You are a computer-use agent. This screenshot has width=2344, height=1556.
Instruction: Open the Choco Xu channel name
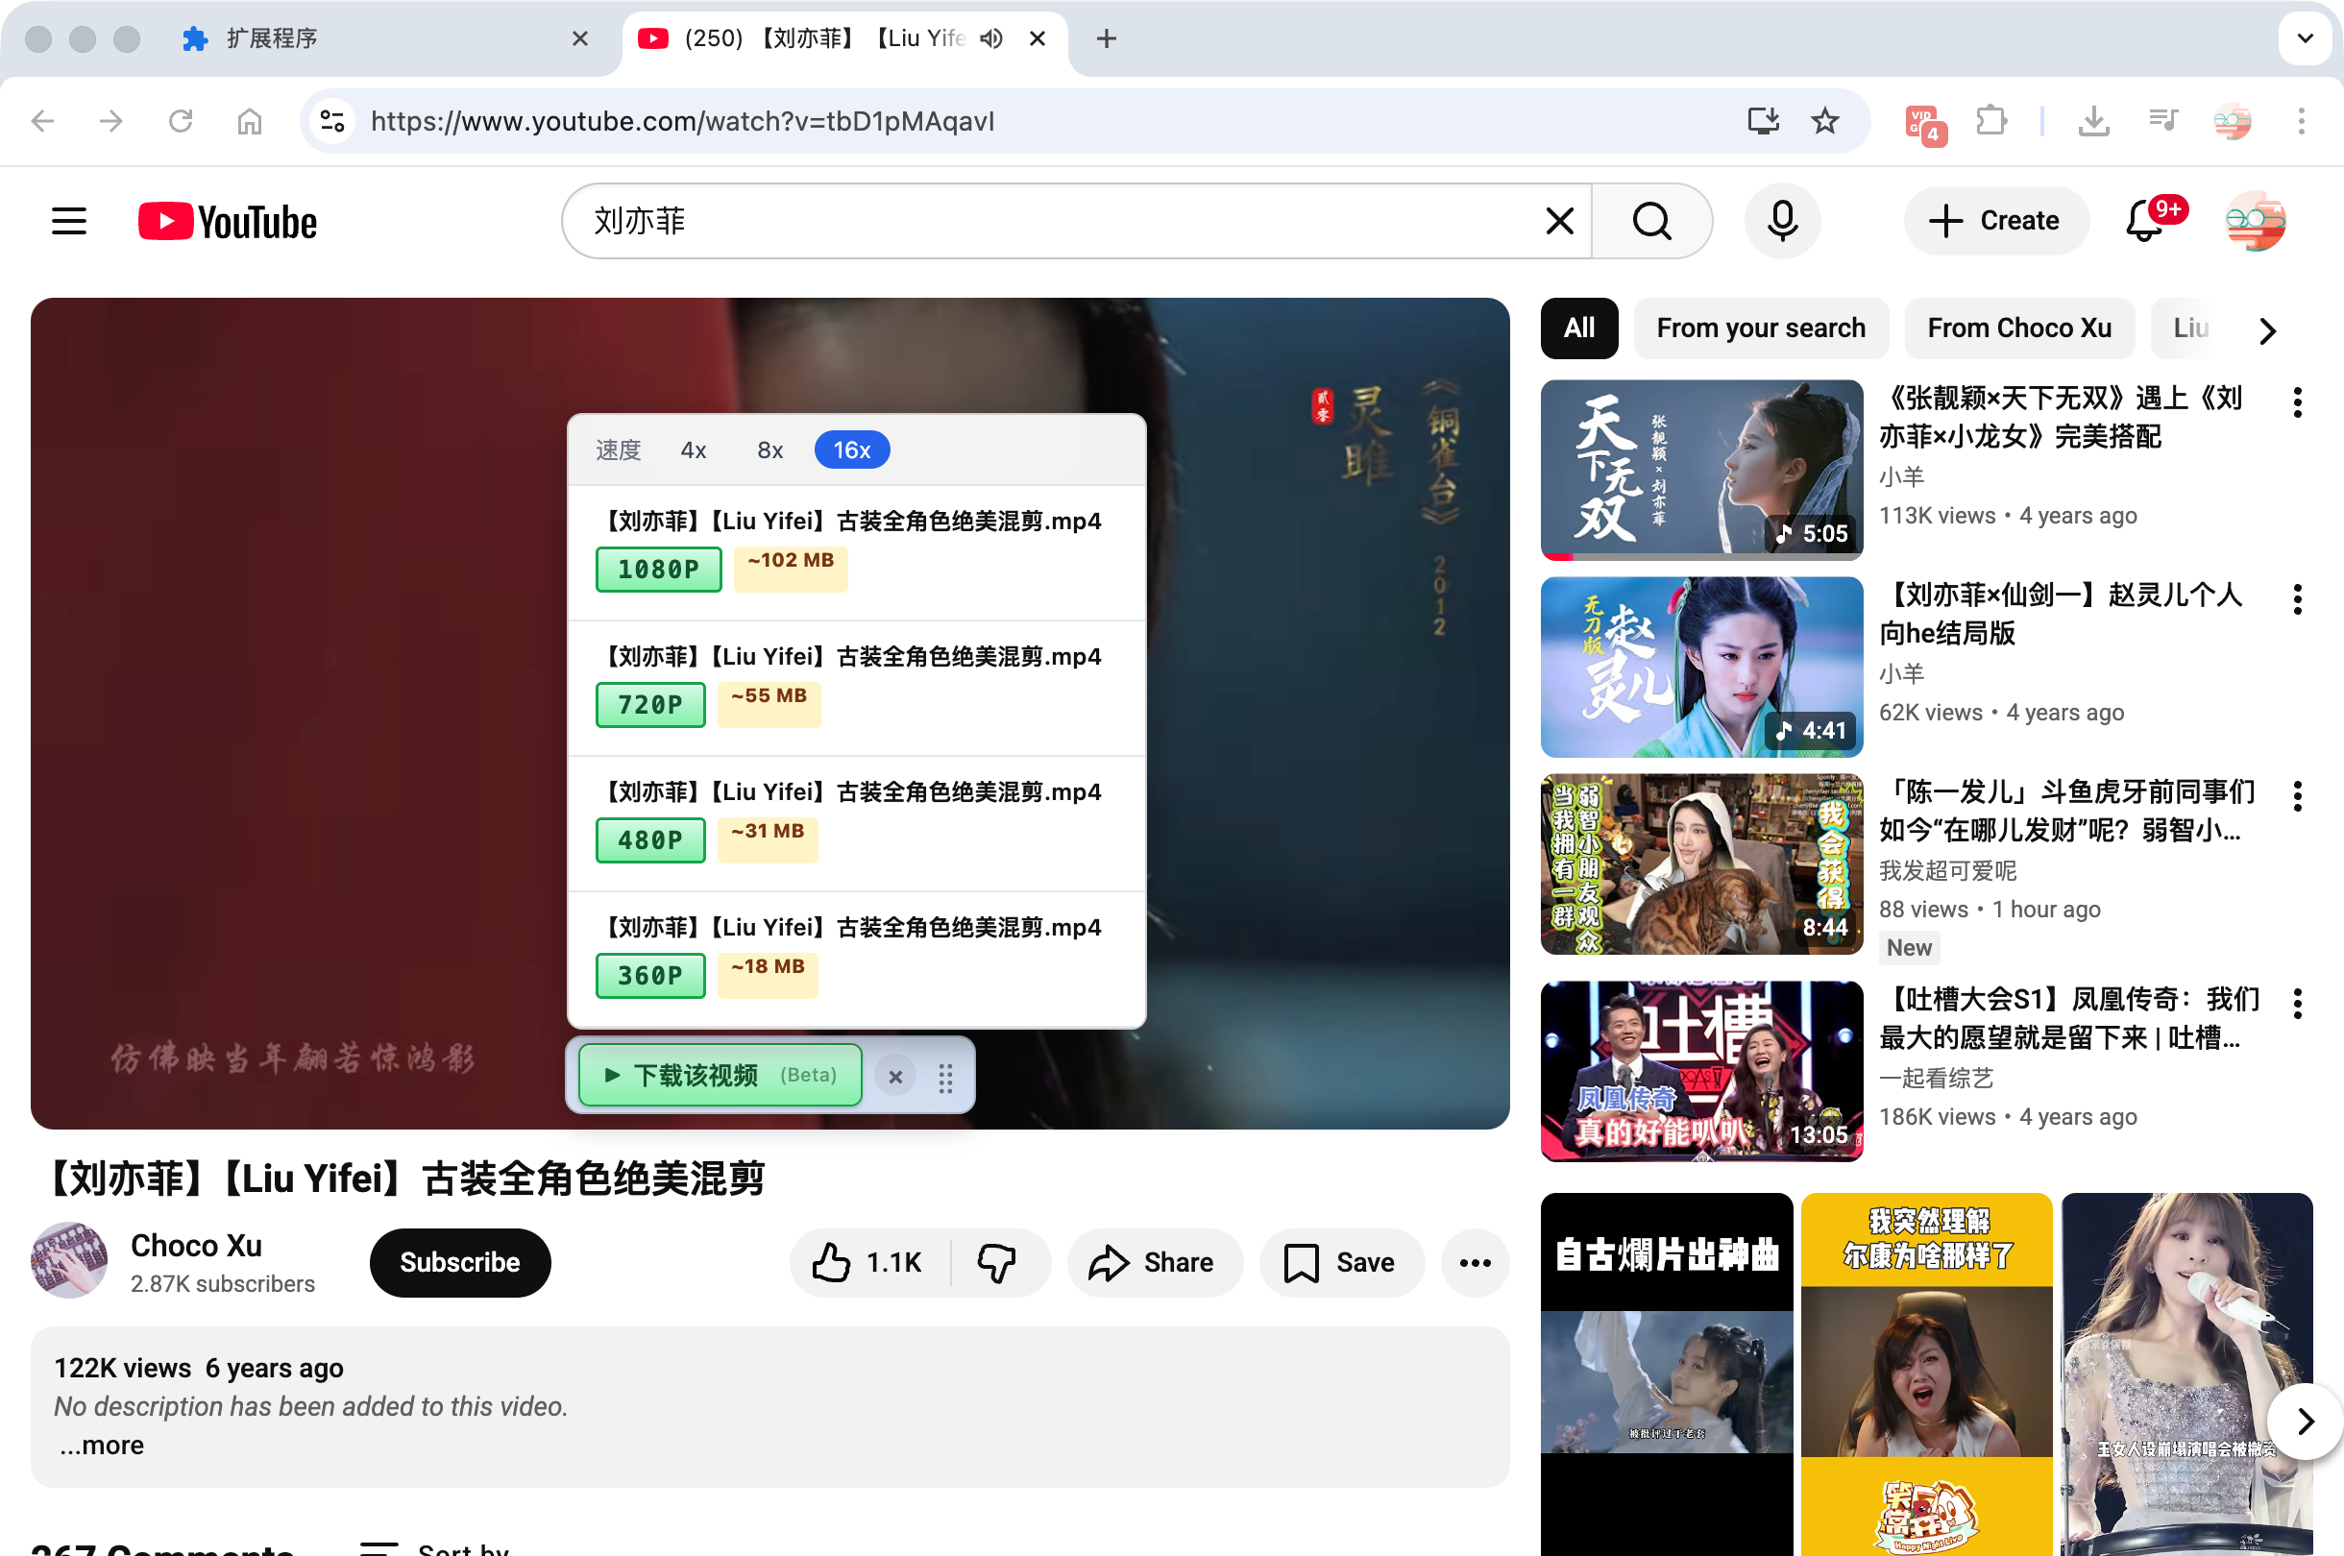pos(197,1246)
